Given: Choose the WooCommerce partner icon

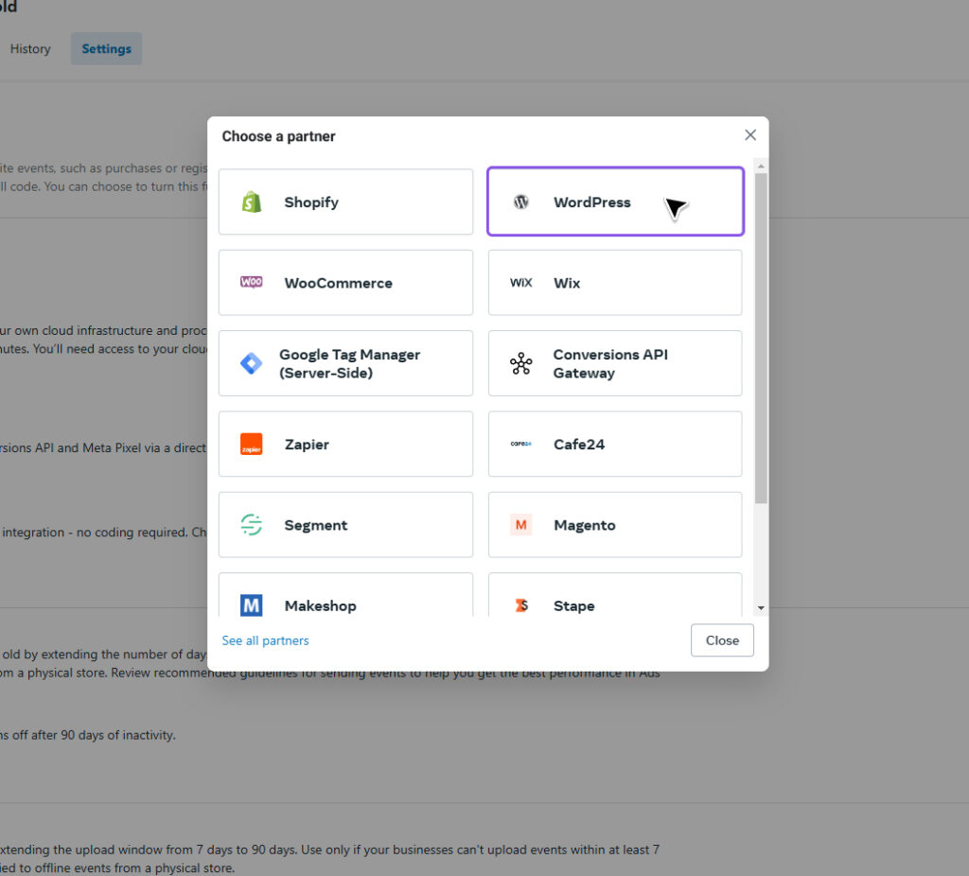Looking at the screenshot, I should point(251,282).
